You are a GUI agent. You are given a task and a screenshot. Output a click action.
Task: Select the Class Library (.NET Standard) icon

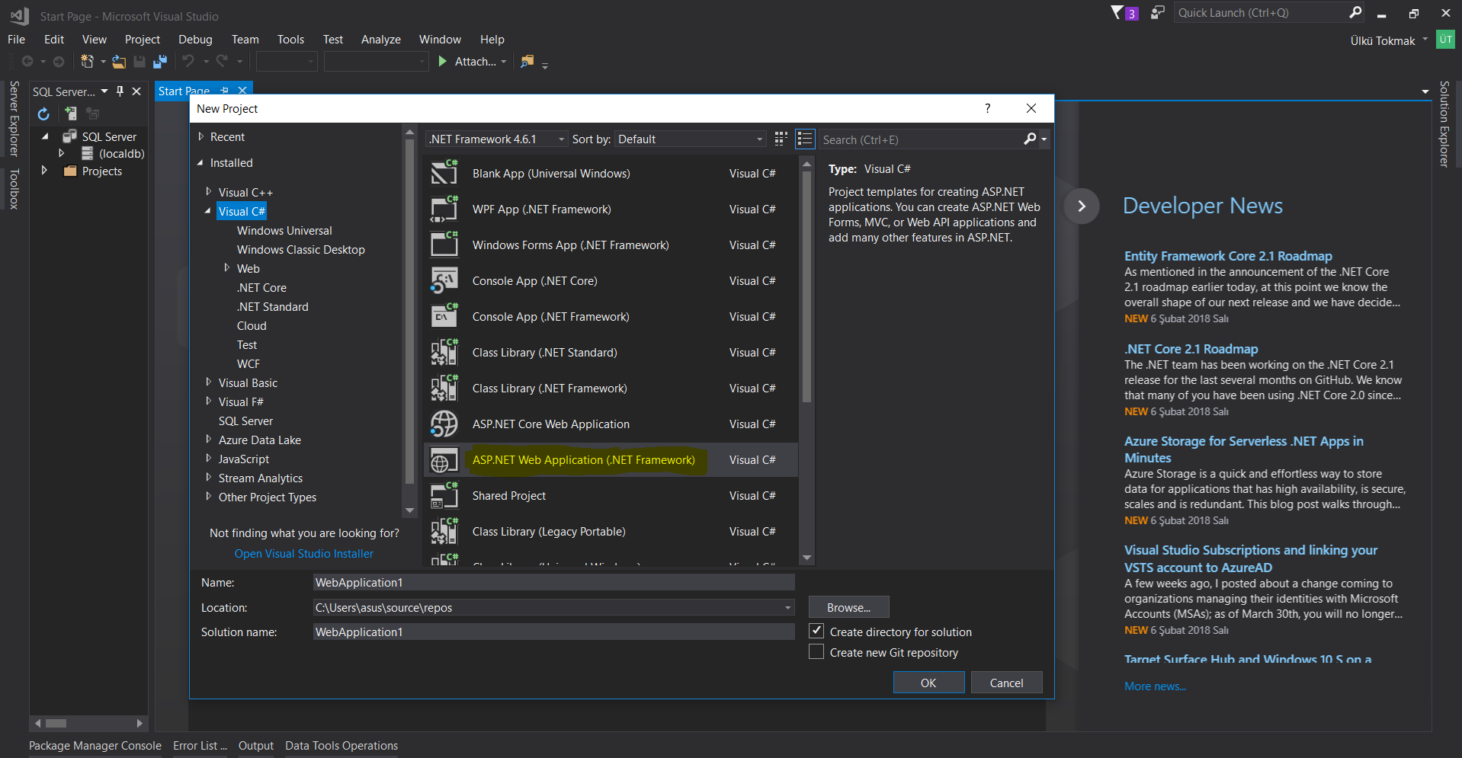[444, 352]
